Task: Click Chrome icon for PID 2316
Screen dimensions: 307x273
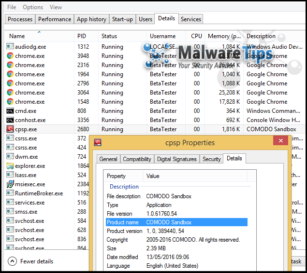Action: [x=10, y=65]
